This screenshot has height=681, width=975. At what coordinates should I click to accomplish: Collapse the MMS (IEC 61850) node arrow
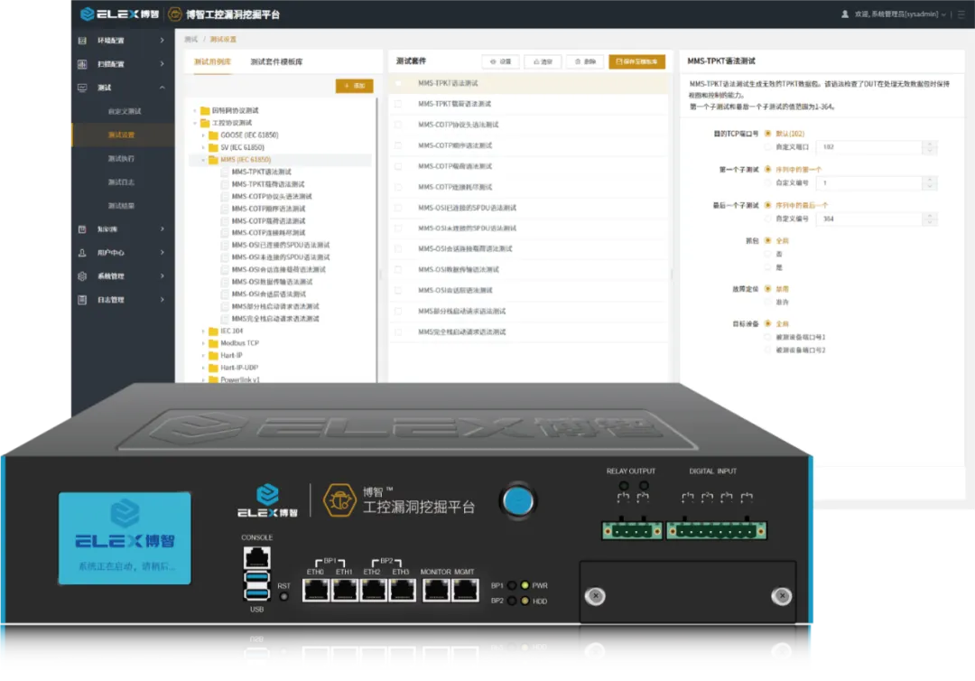pos(203,160)
